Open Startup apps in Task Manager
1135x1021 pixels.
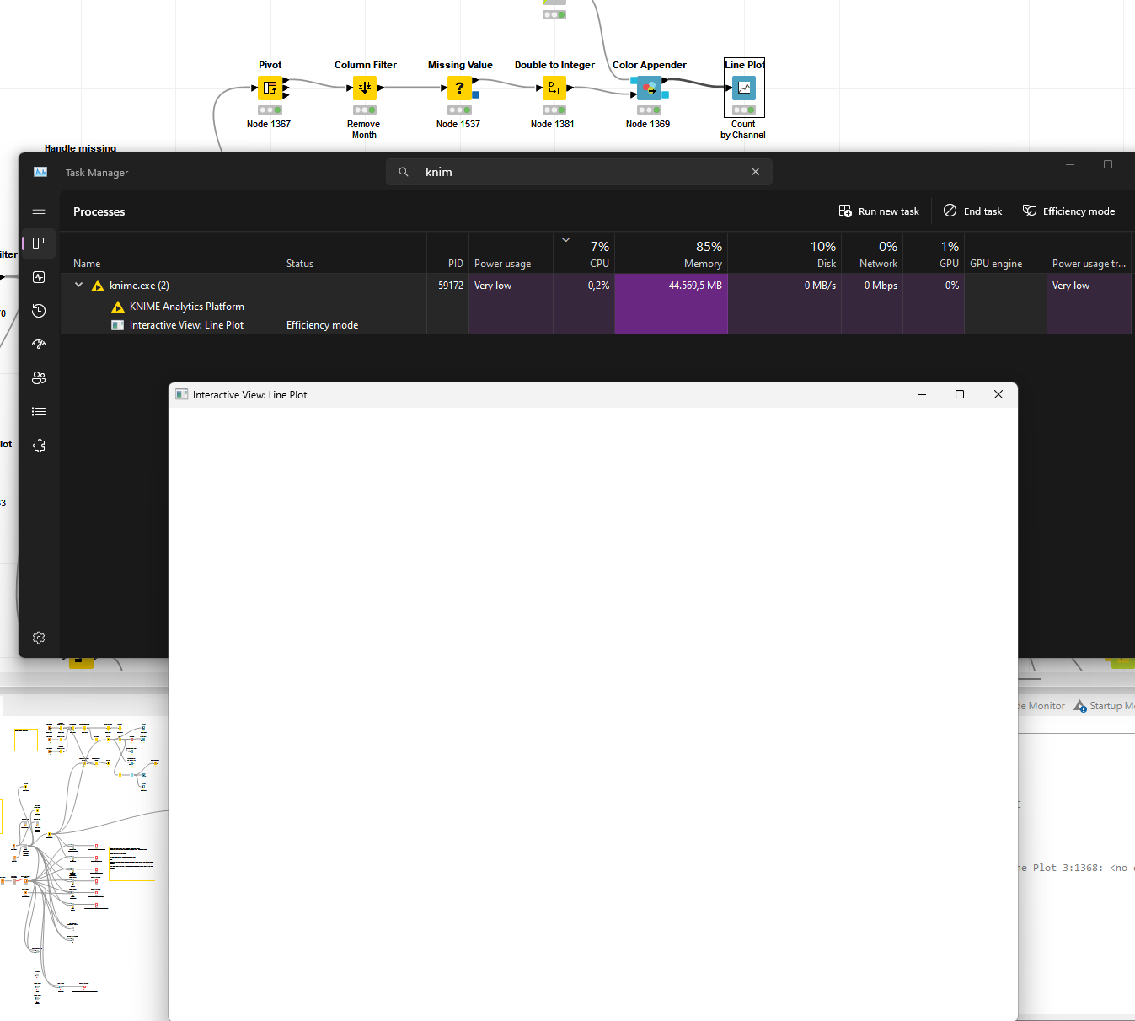pyautogui.click(x=39, y=344)
